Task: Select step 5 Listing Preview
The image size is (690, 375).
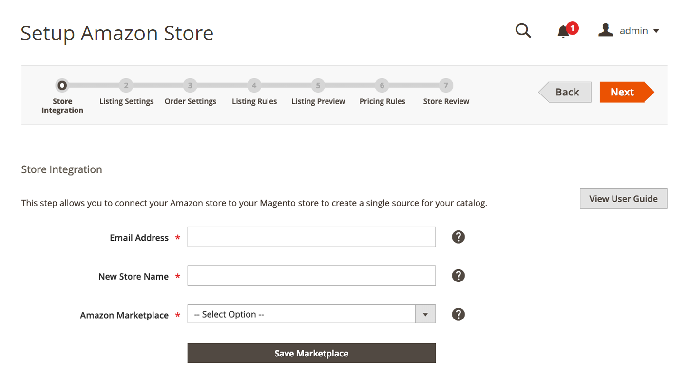Action: 318,86
